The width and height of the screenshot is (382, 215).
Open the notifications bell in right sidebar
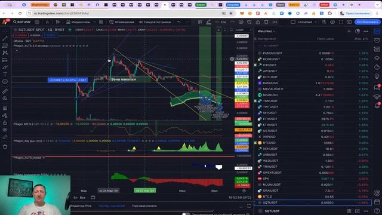click(x=377, y=105)
